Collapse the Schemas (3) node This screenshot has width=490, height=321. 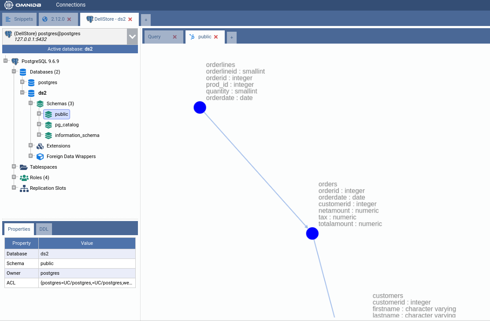pos(31,103)
